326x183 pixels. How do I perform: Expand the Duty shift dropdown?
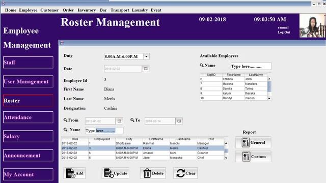pyautogui.click(x=146, y=56)
